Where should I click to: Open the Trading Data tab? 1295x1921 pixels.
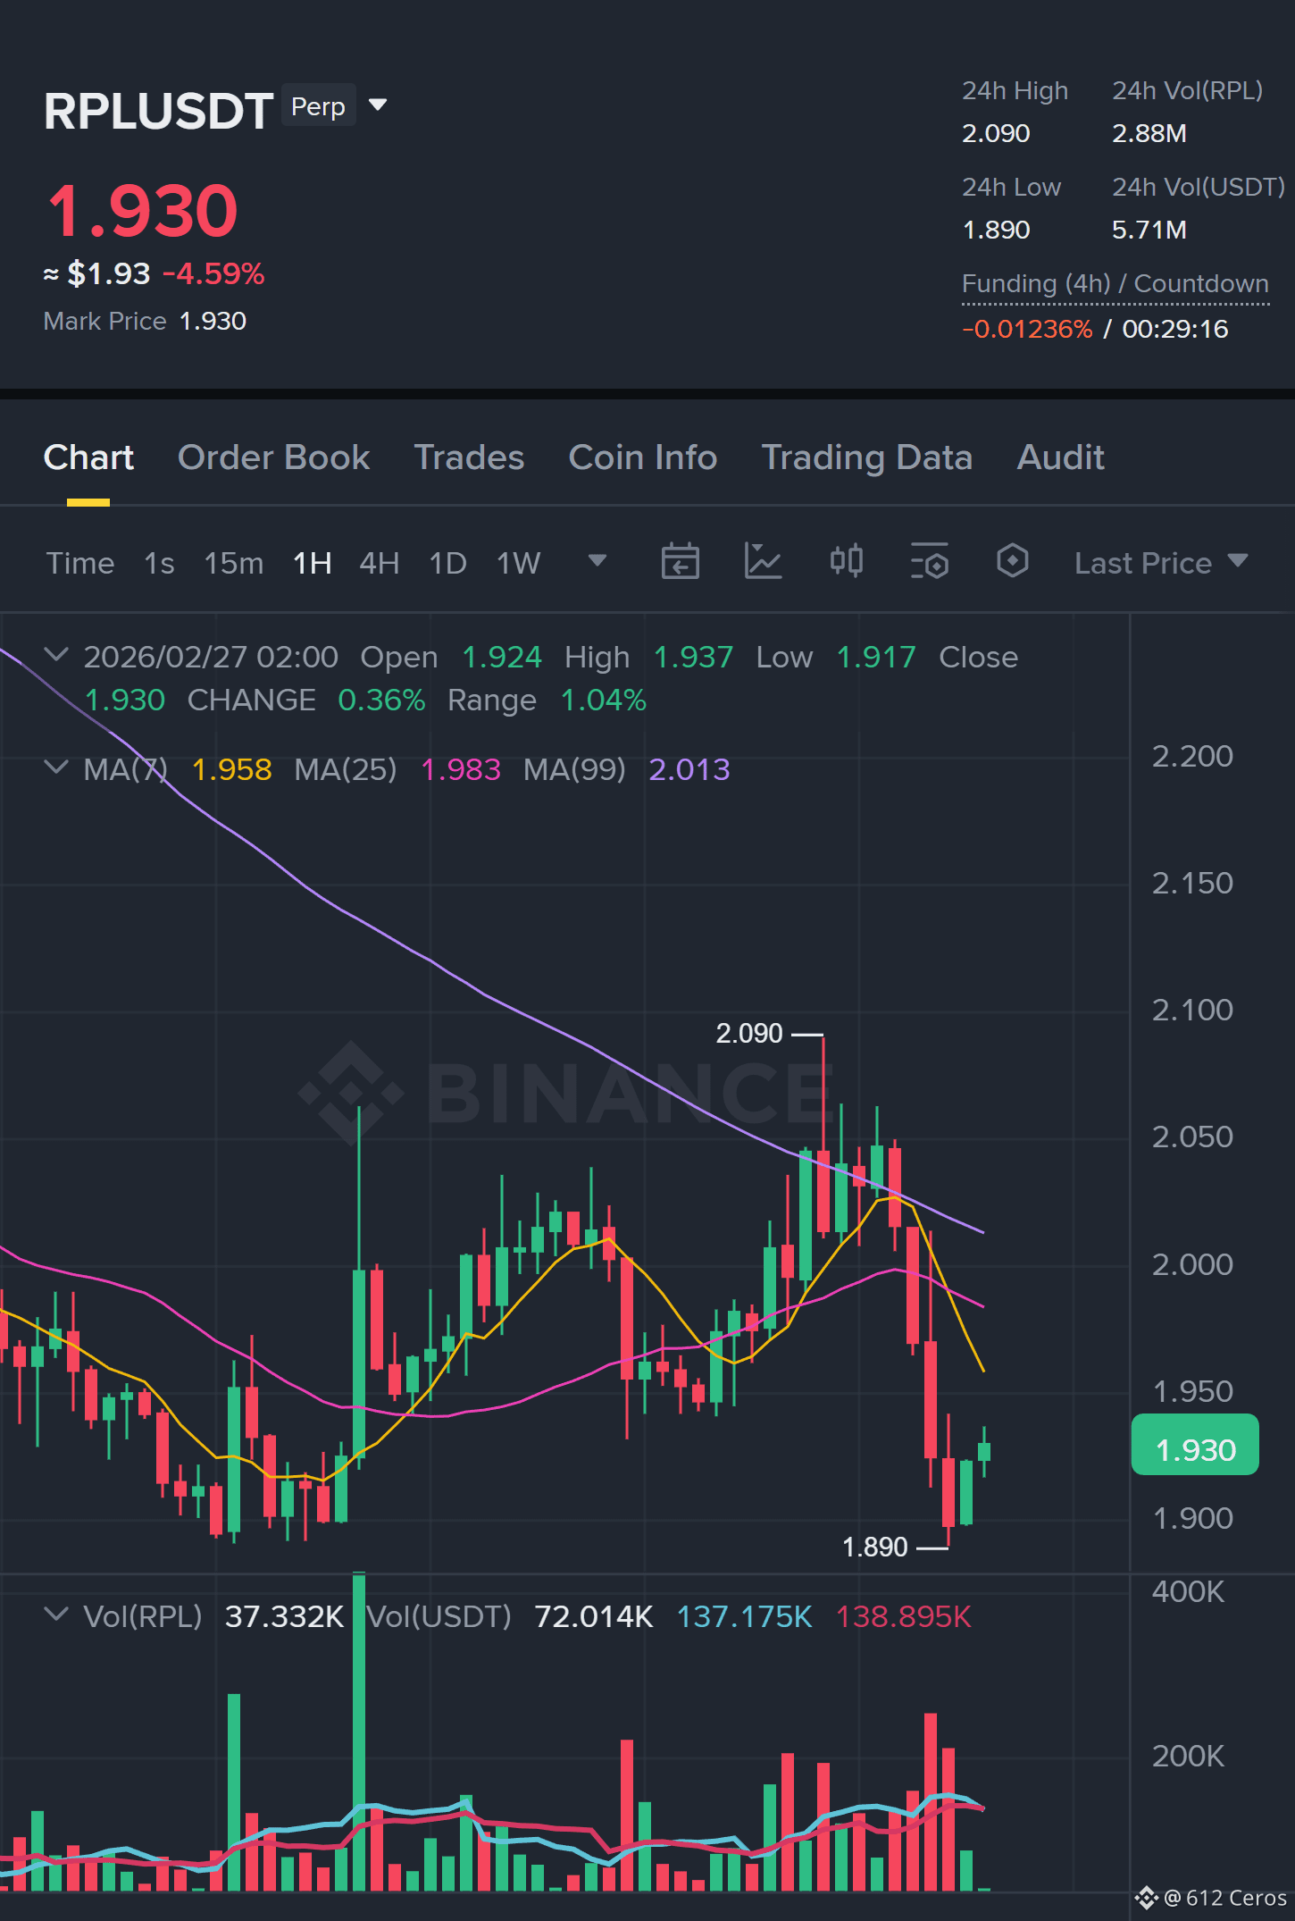click(x=866, y=457)
